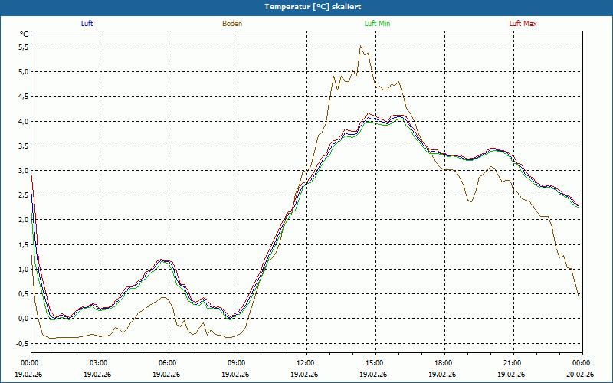Click the 12:00 label on the x-axis
Screen dimensions: 613x383
(x=306, y=363)
